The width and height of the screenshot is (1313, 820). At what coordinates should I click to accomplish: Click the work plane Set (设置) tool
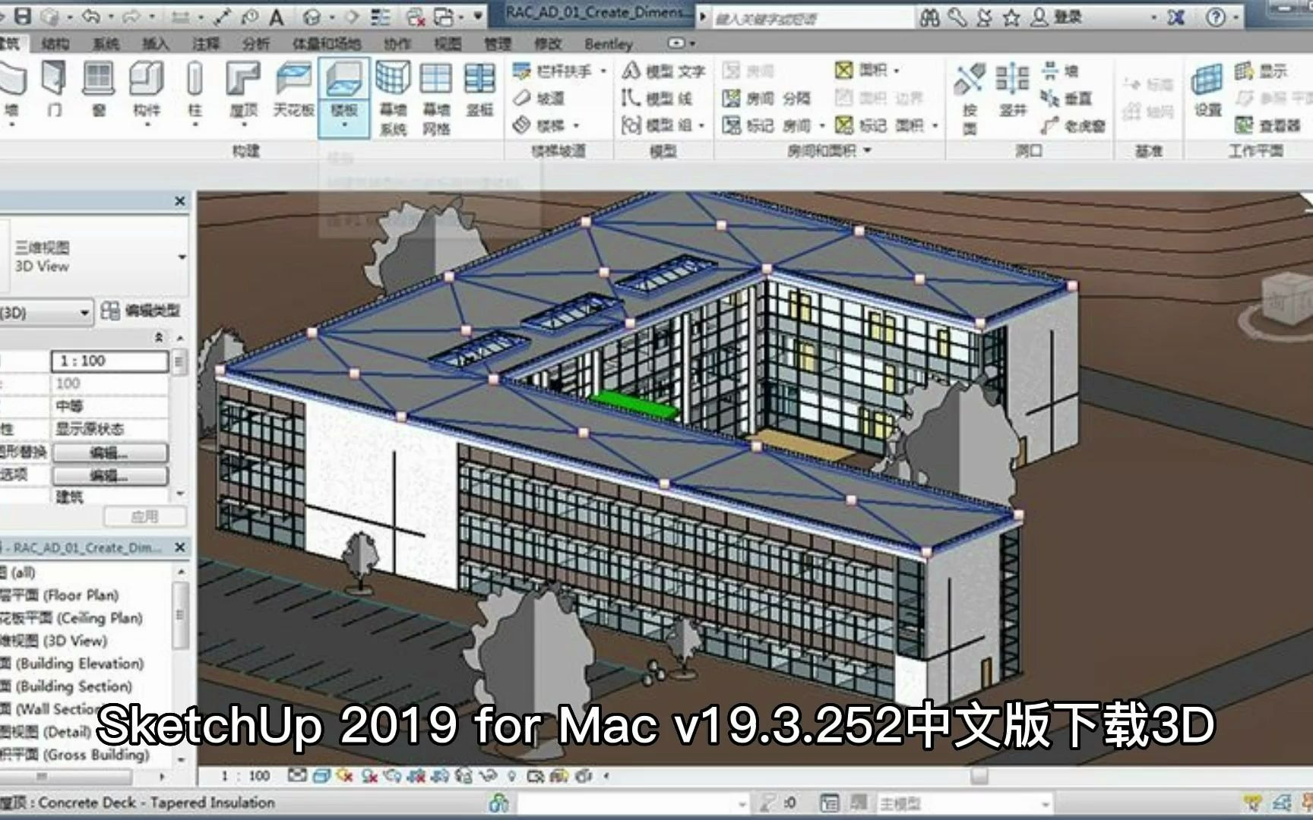pos(1207,90)
